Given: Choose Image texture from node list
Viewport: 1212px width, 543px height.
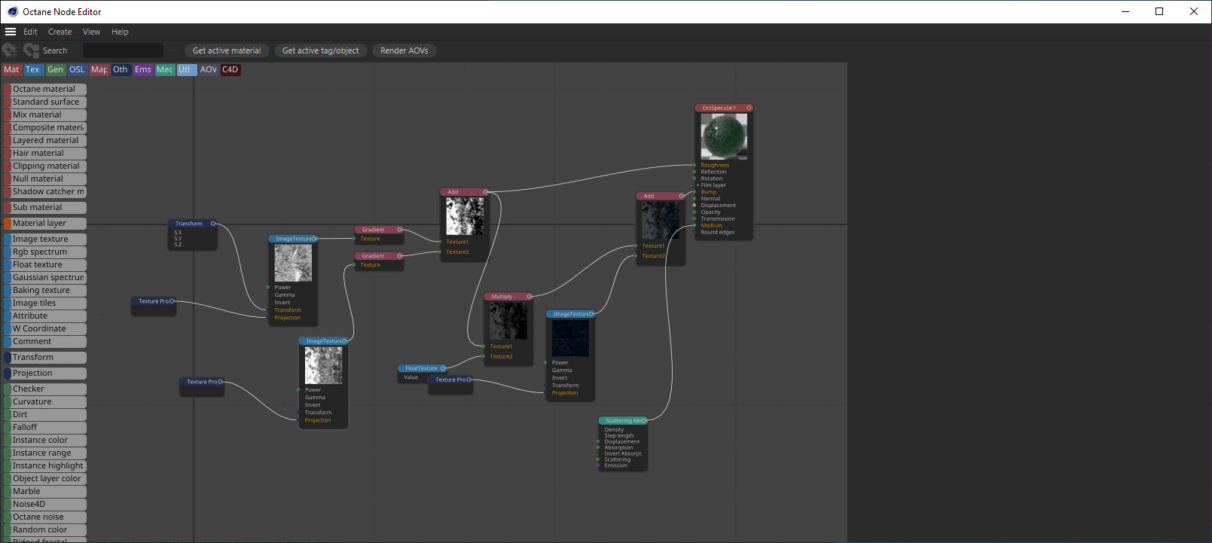Looking at the screenshot, I should click(x=45, y=239).
